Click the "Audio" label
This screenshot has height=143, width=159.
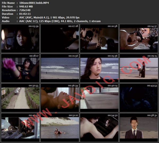6,21
